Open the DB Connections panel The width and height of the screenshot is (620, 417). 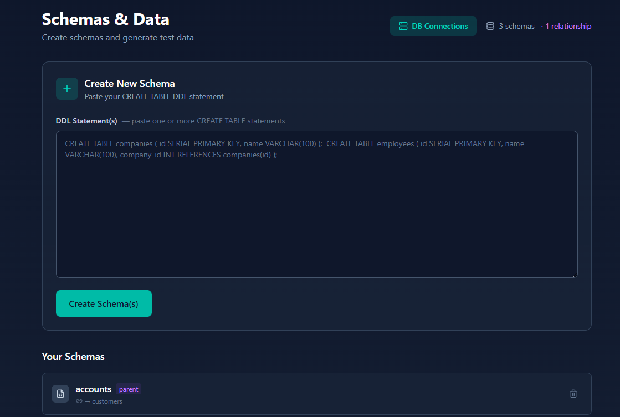(x=433, y=25)
